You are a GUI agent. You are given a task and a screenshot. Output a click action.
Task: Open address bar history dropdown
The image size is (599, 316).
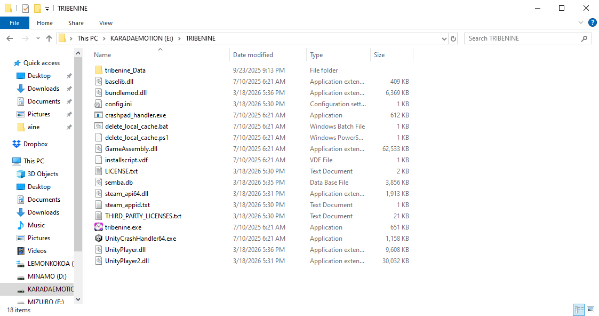pyautogui.click(x=444, y=38)
